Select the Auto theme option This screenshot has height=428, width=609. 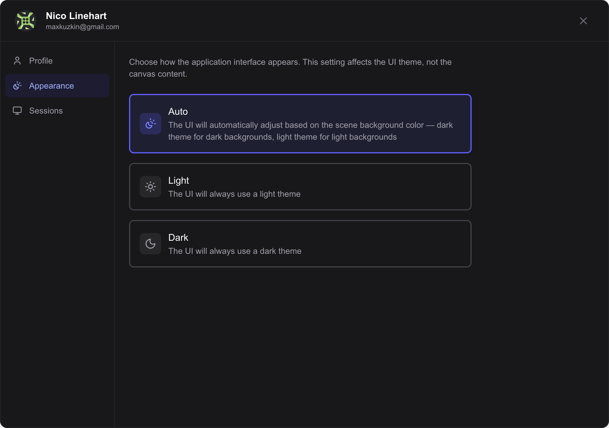[x=300, y=123]
